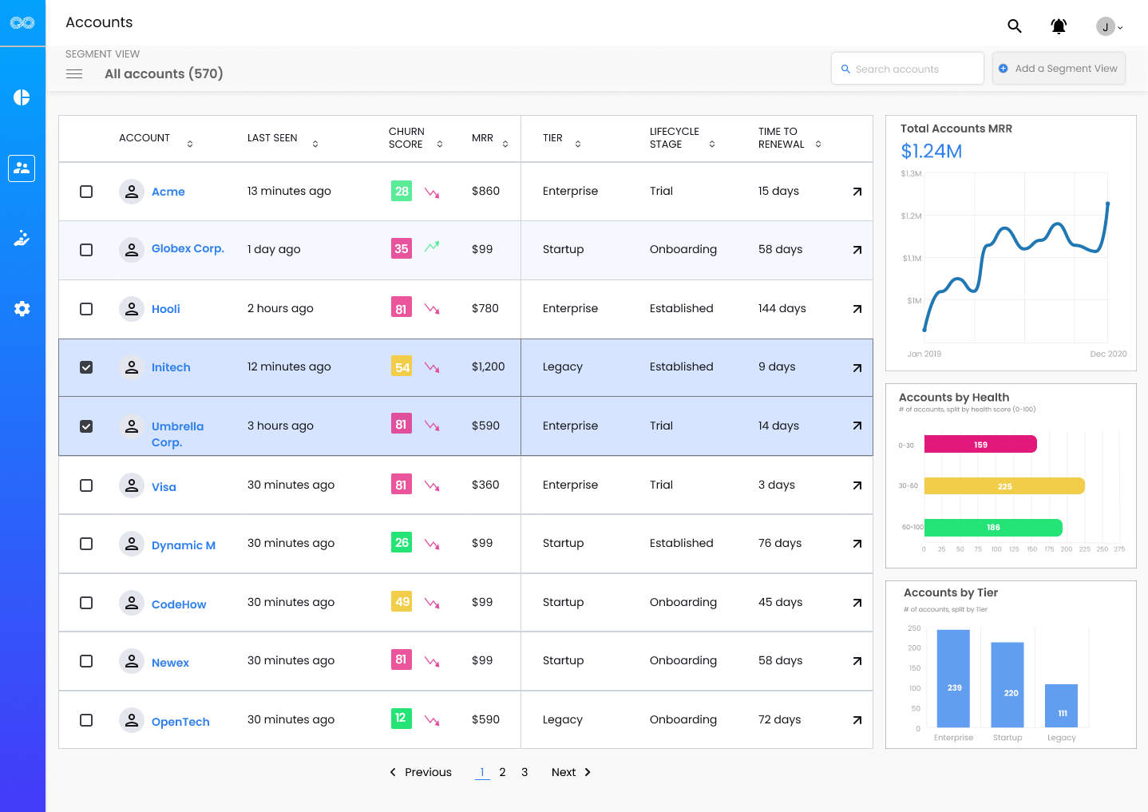Uncheck the Umbrella Corp. row checkbox
The width and height of the screenshot is (1148, 812).
click(x=86, y=426)
